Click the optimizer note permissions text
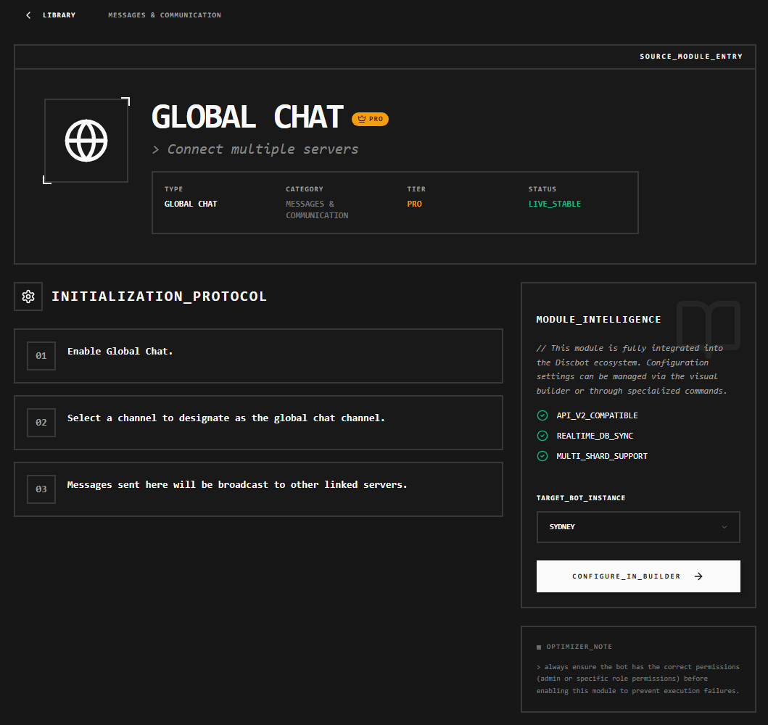Image resolution: width=768 pixels, height=725 pixels. (637, 679)
